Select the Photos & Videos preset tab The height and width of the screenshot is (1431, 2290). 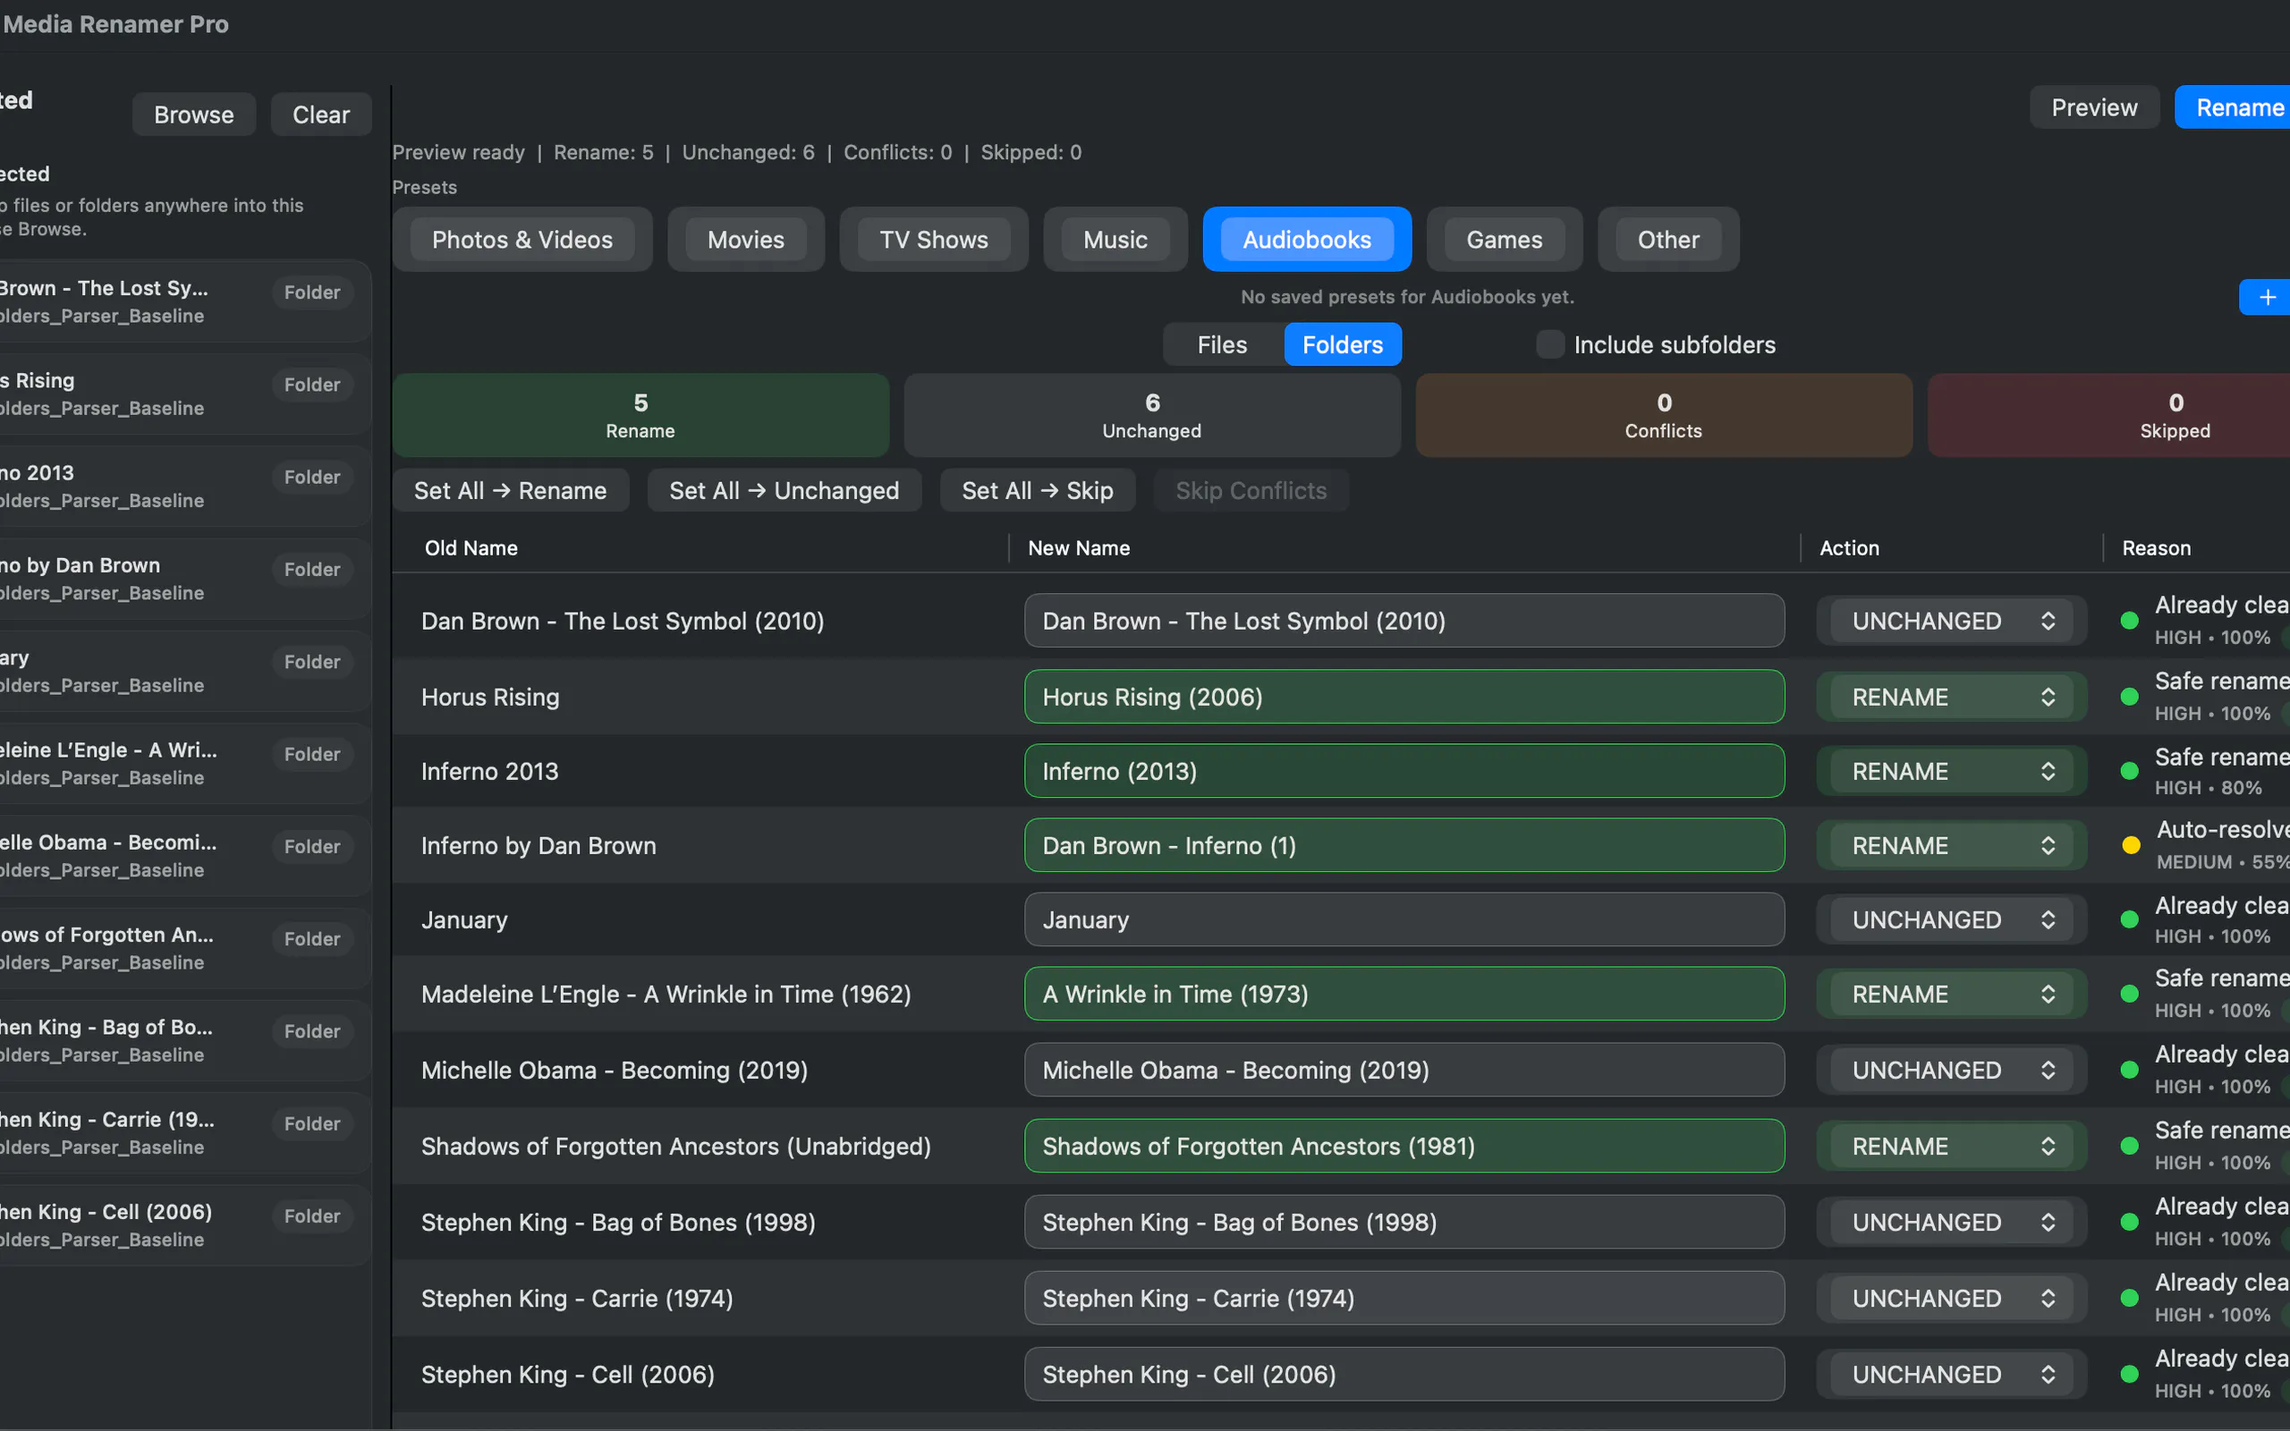522,240
